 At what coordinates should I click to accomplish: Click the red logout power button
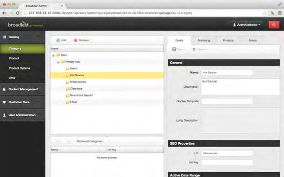click(x=274, y=25)
